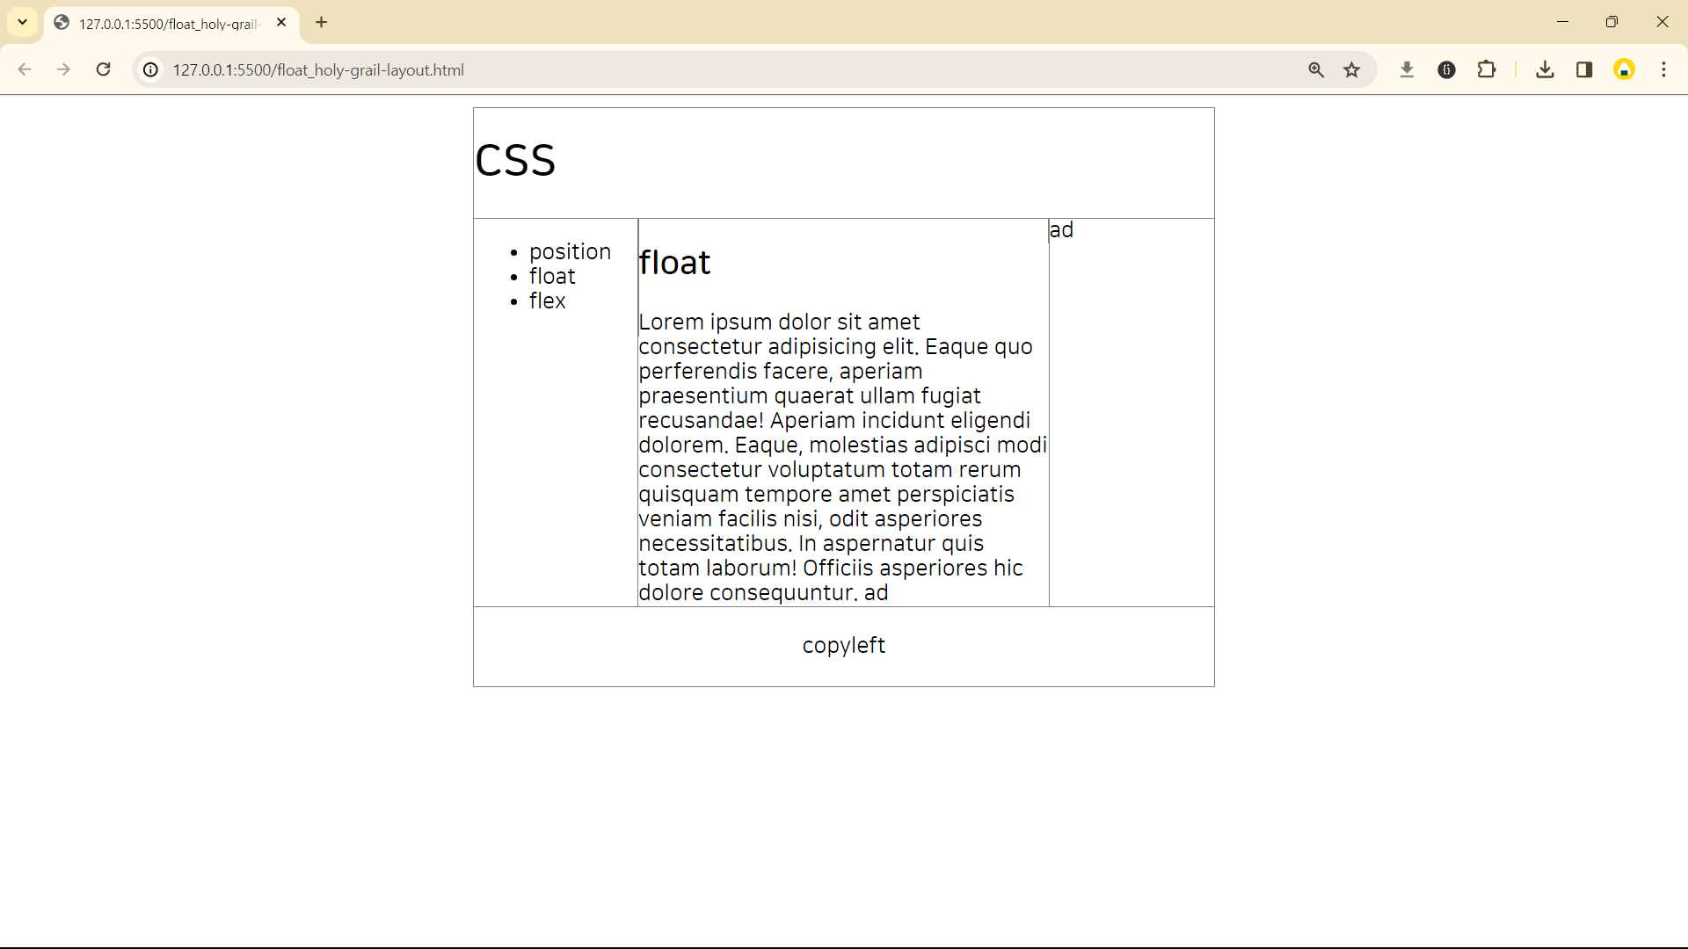Image resolution: width=1688 pixels, height=949 pixels.
Task: Close the float_holy-grail tab
Action: pyautogui.click(x=281, y=23)
